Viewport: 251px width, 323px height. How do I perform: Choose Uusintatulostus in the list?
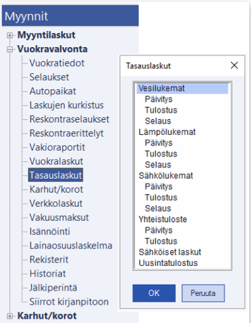tap(168, 263)
